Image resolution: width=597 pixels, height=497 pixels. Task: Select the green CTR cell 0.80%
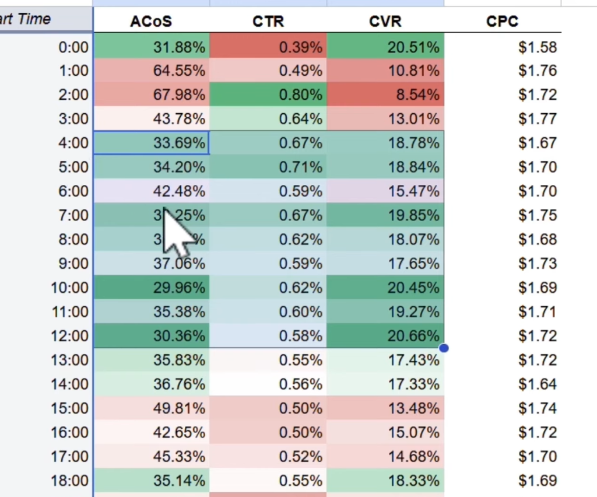(268, 94)
